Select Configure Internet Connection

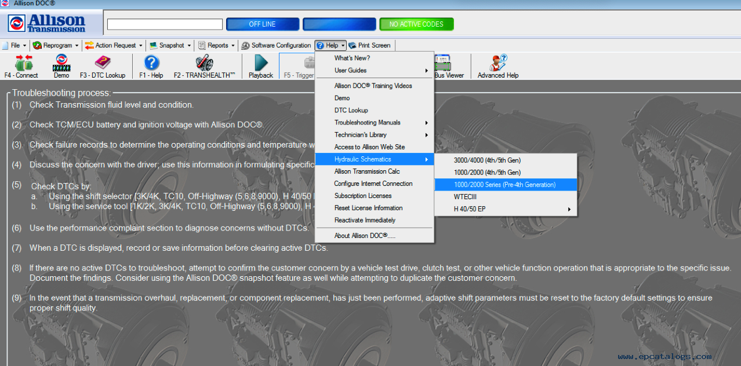pos(375,184)
